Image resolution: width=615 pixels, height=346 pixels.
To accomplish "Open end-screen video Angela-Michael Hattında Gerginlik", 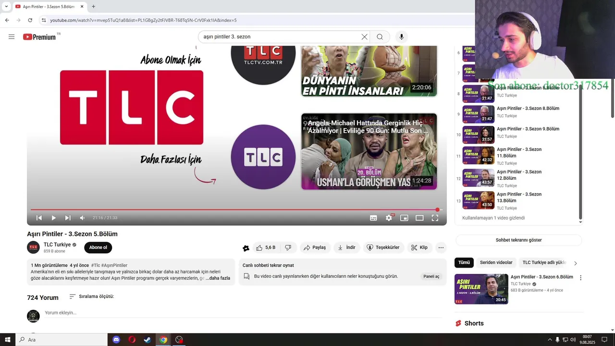I will [369, 151].
